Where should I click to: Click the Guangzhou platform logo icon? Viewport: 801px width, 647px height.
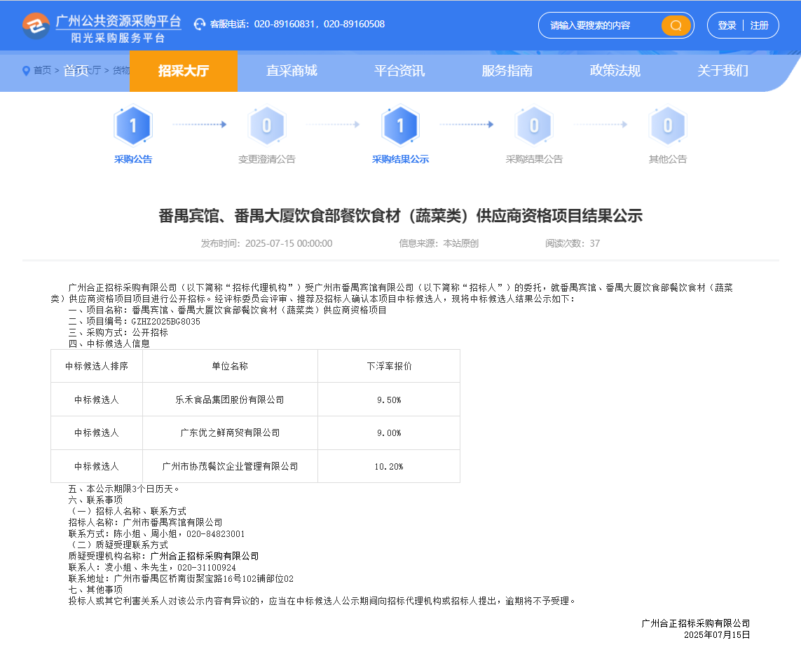click(x=36, y=26)
